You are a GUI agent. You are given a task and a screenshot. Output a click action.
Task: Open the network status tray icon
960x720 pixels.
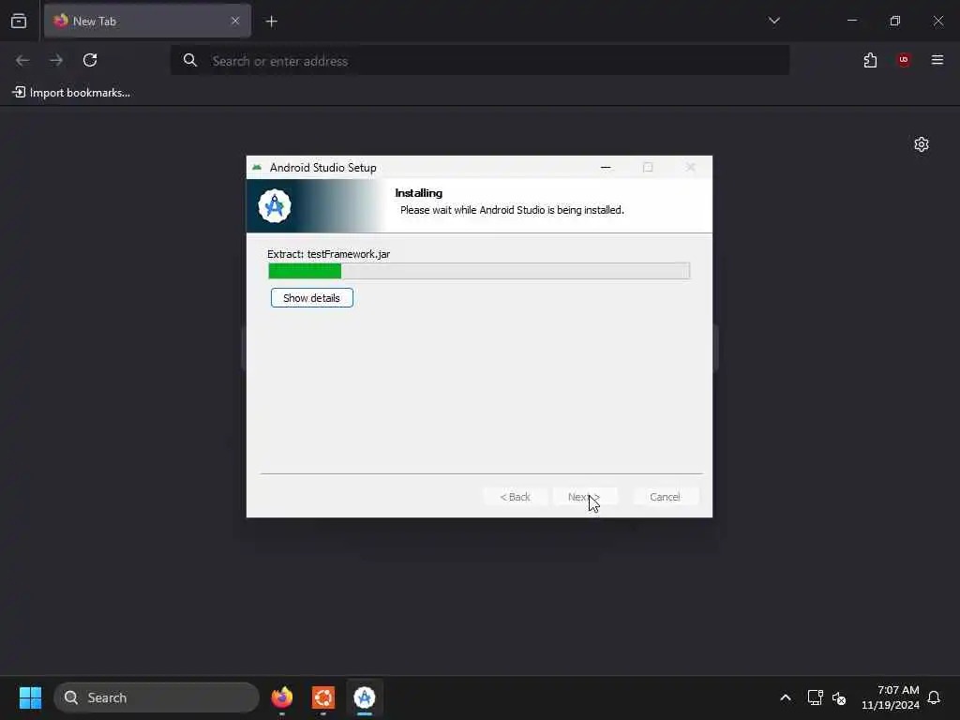[x=815, y=697]
